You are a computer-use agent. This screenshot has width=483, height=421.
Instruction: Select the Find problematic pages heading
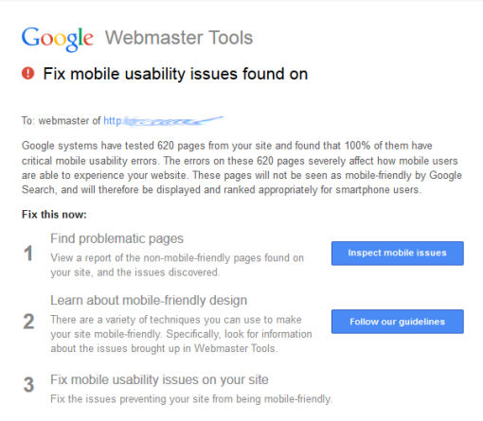(x=116, y=238)
